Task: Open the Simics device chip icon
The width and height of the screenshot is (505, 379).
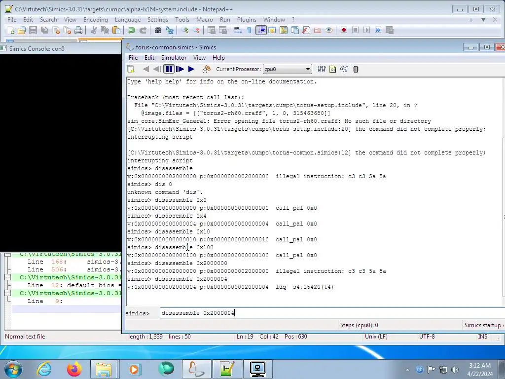Action: pos(356,69)
